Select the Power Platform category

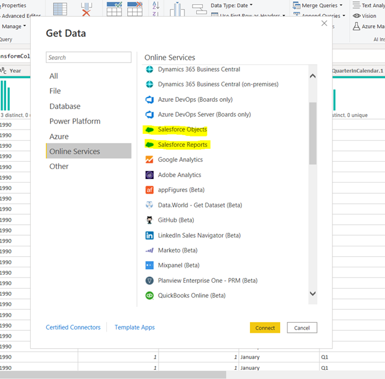coord(75,122)
